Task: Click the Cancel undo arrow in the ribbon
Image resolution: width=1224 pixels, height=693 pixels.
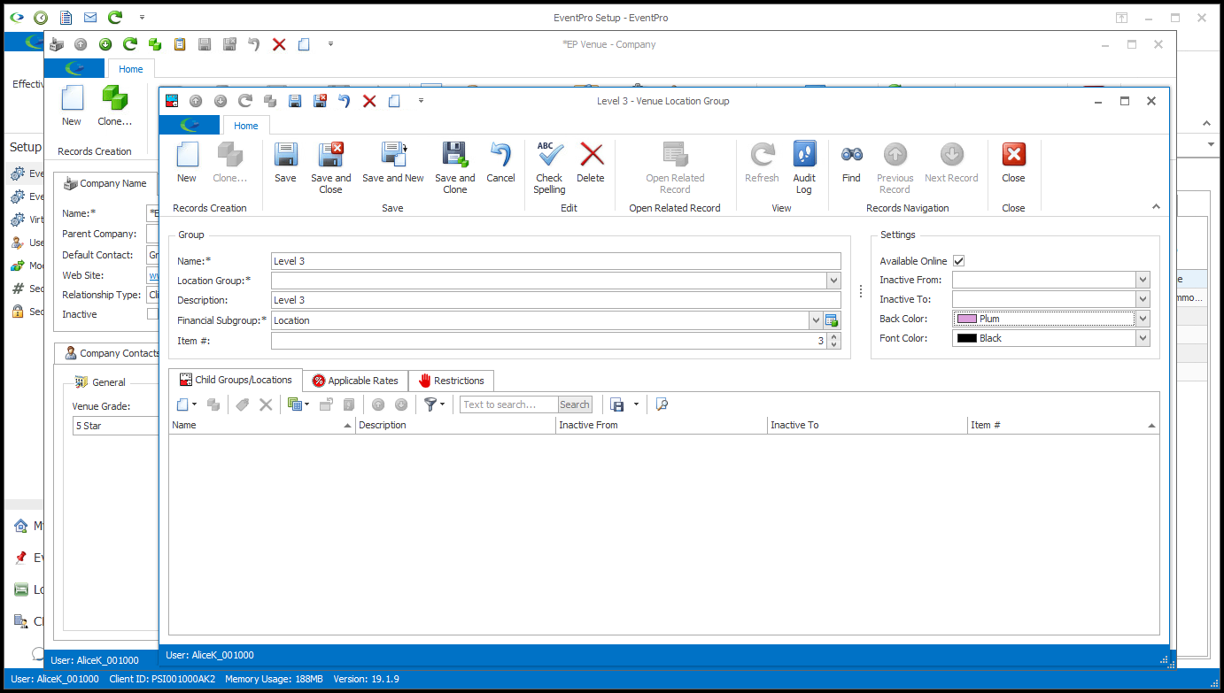Action: tap(500, 155)
